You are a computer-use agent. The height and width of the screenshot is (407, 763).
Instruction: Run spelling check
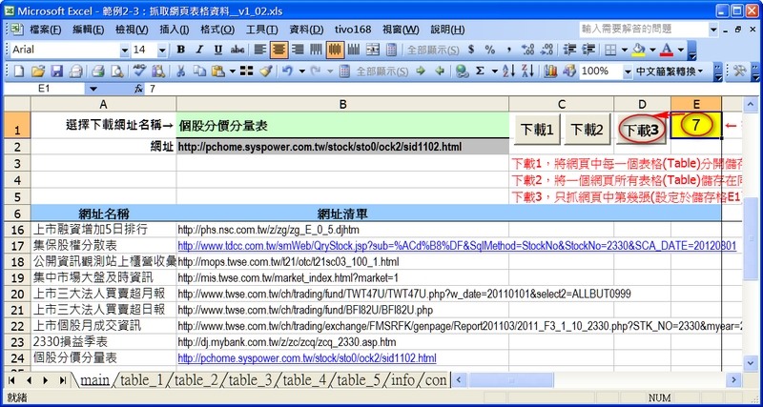coord(139,72)
